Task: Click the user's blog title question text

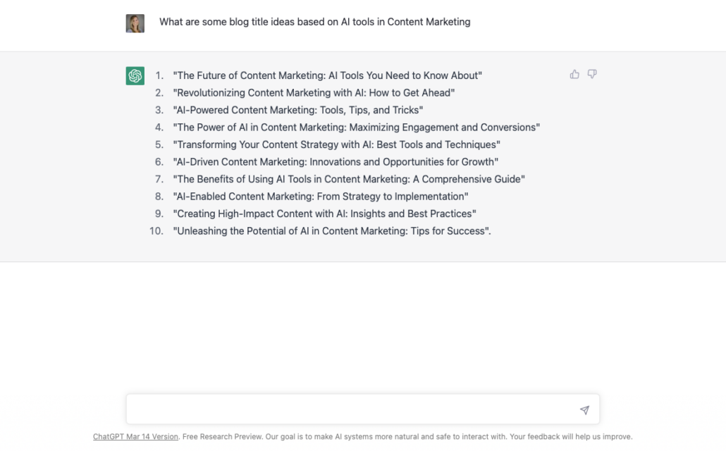Action: click(315, 23)
